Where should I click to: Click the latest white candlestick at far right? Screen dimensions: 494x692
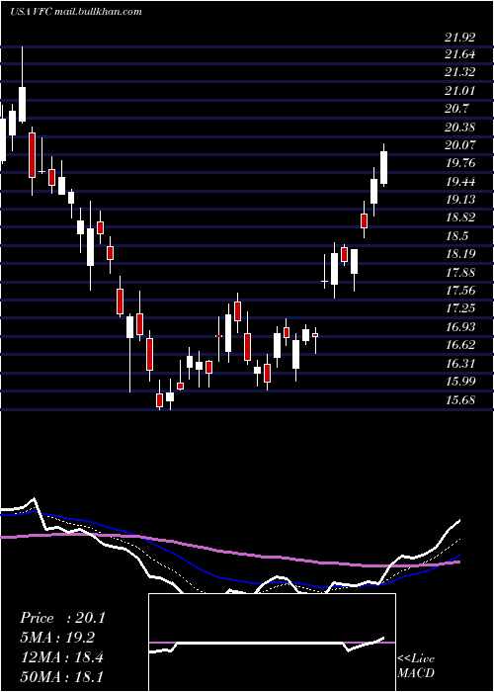pos(383,166)
